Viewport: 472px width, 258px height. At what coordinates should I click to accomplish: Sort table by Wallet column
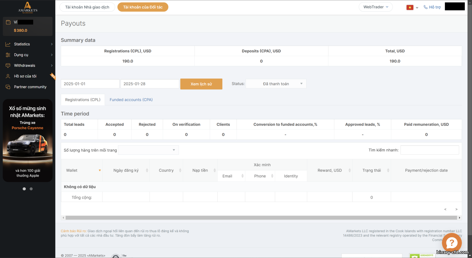point(100,171)
